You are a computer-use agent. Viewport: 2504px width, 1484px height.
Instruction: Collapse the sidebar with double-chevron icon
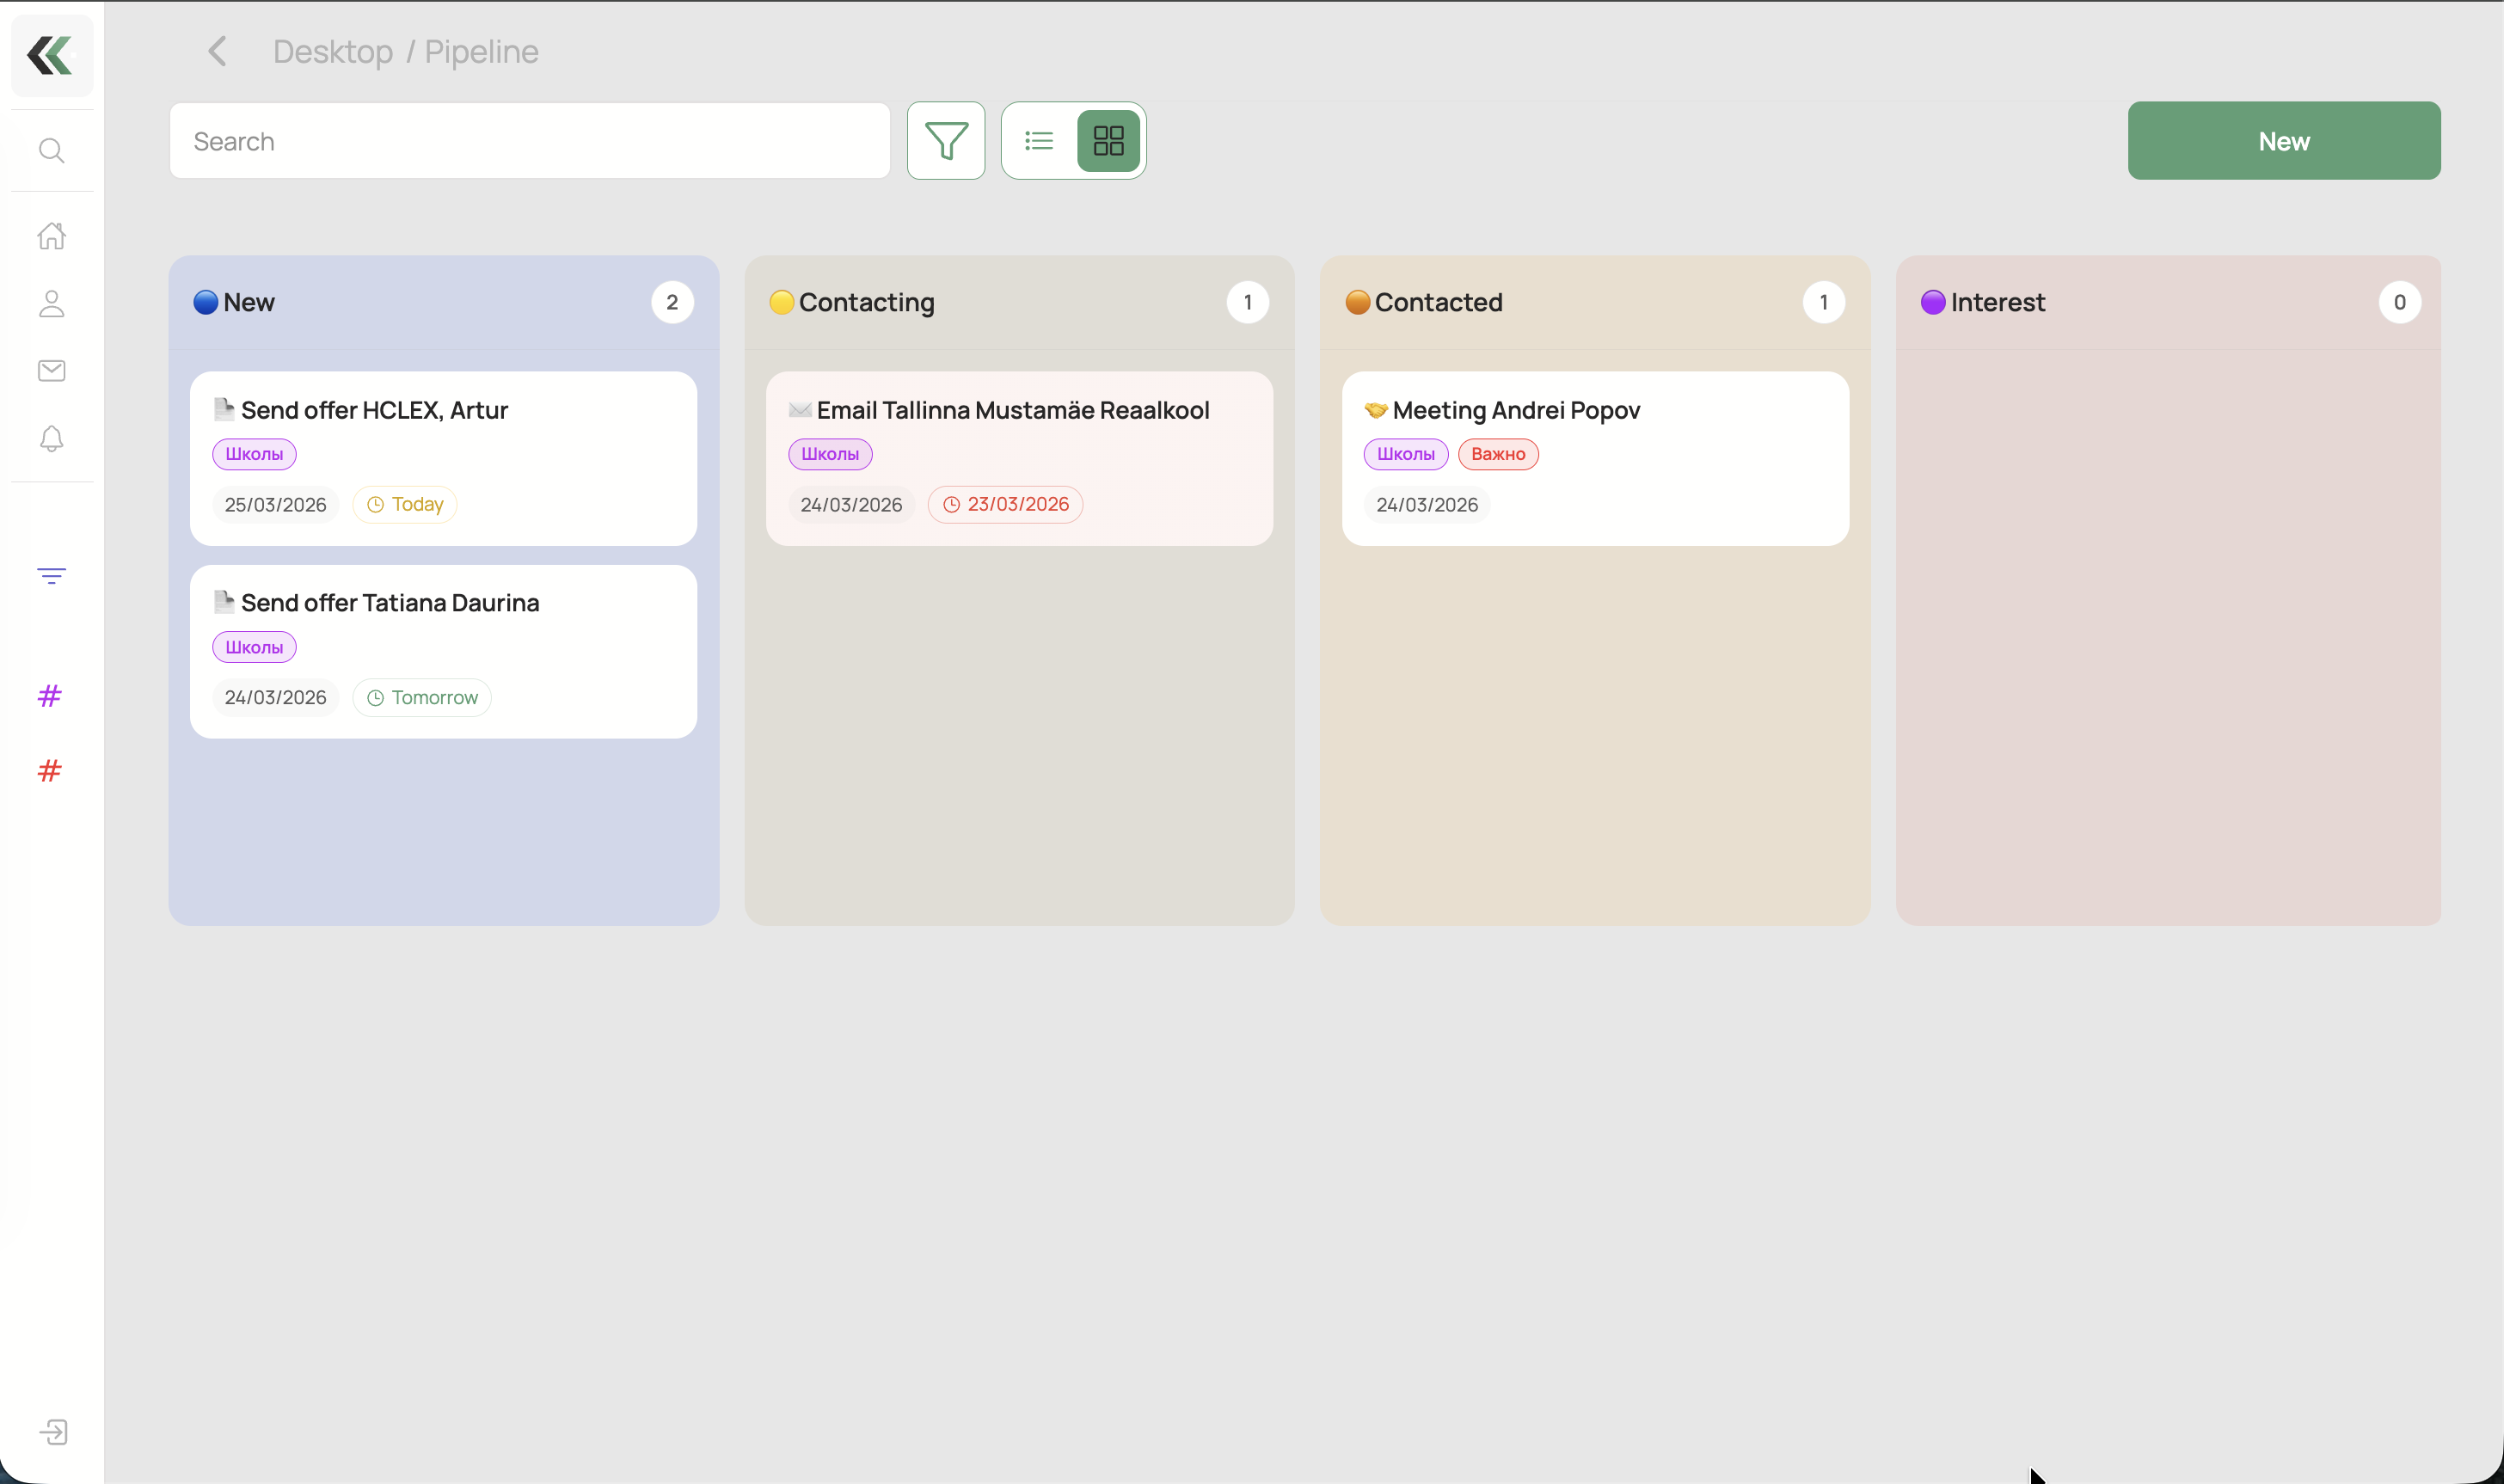point(51,55)
